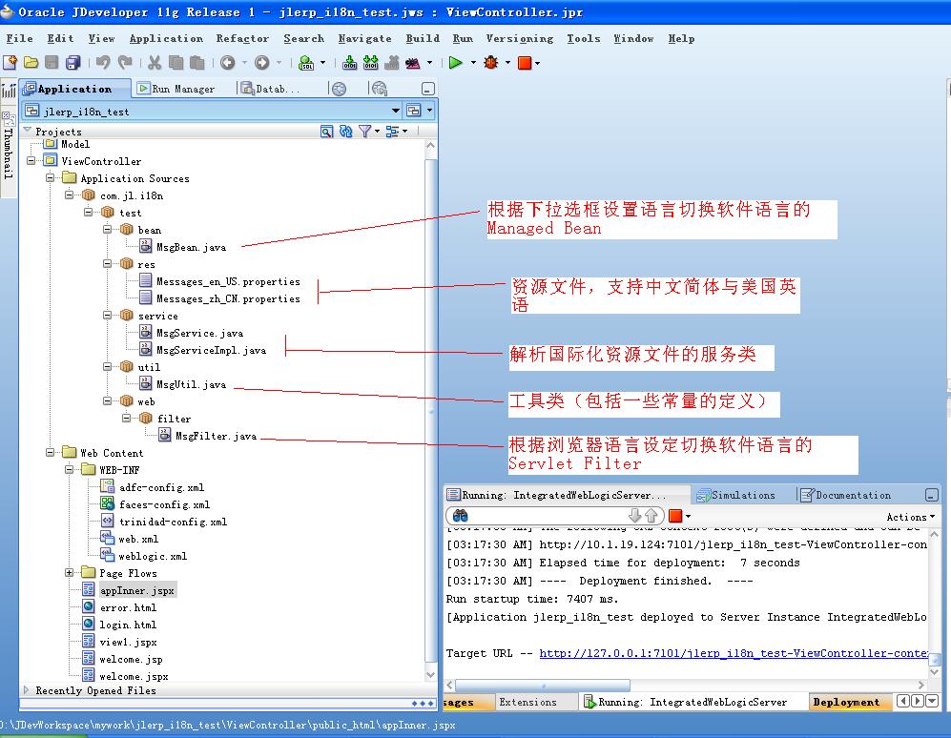Click the Save All toolbar icon
This screenshot has width=951, height=738.
(x=72, y=62)
